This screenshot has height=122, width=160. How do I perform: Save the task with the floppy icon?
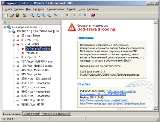click(17, 15)
